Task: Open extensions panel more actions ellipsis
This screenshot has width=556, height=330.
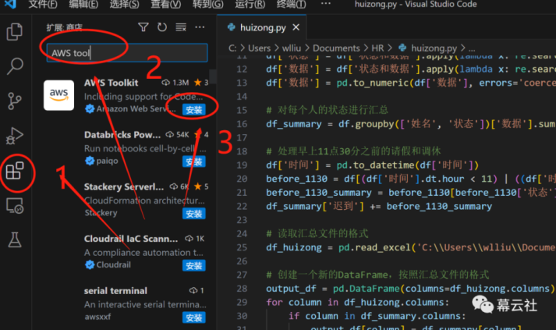Action: click(200, 27)
